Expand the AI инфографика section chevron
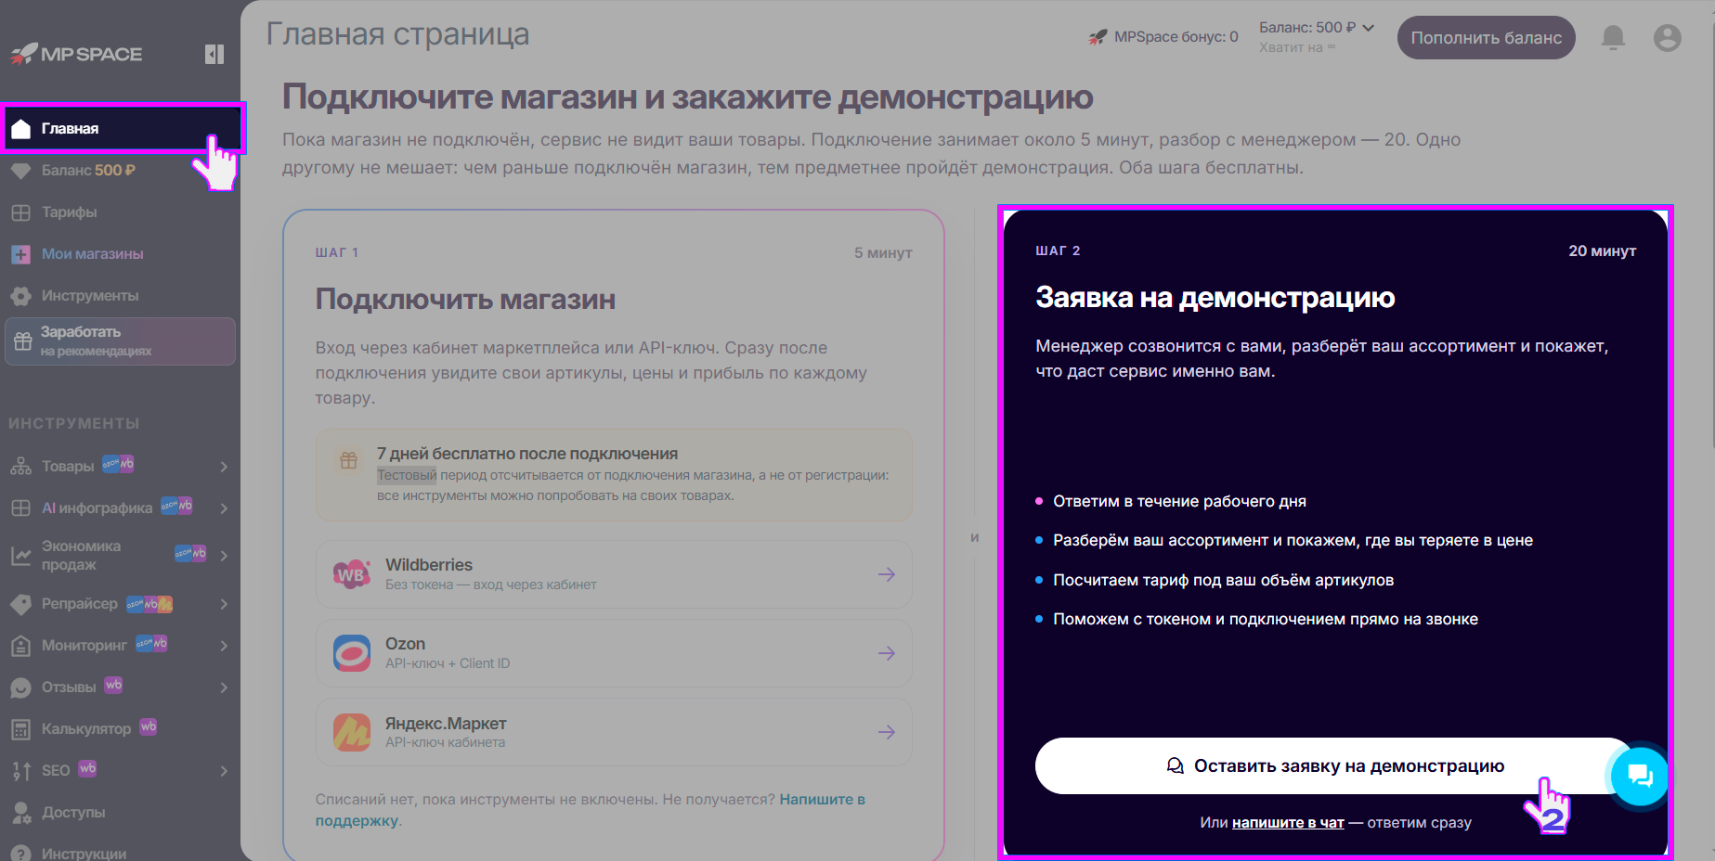1715x861 pixels. point(224,508)
